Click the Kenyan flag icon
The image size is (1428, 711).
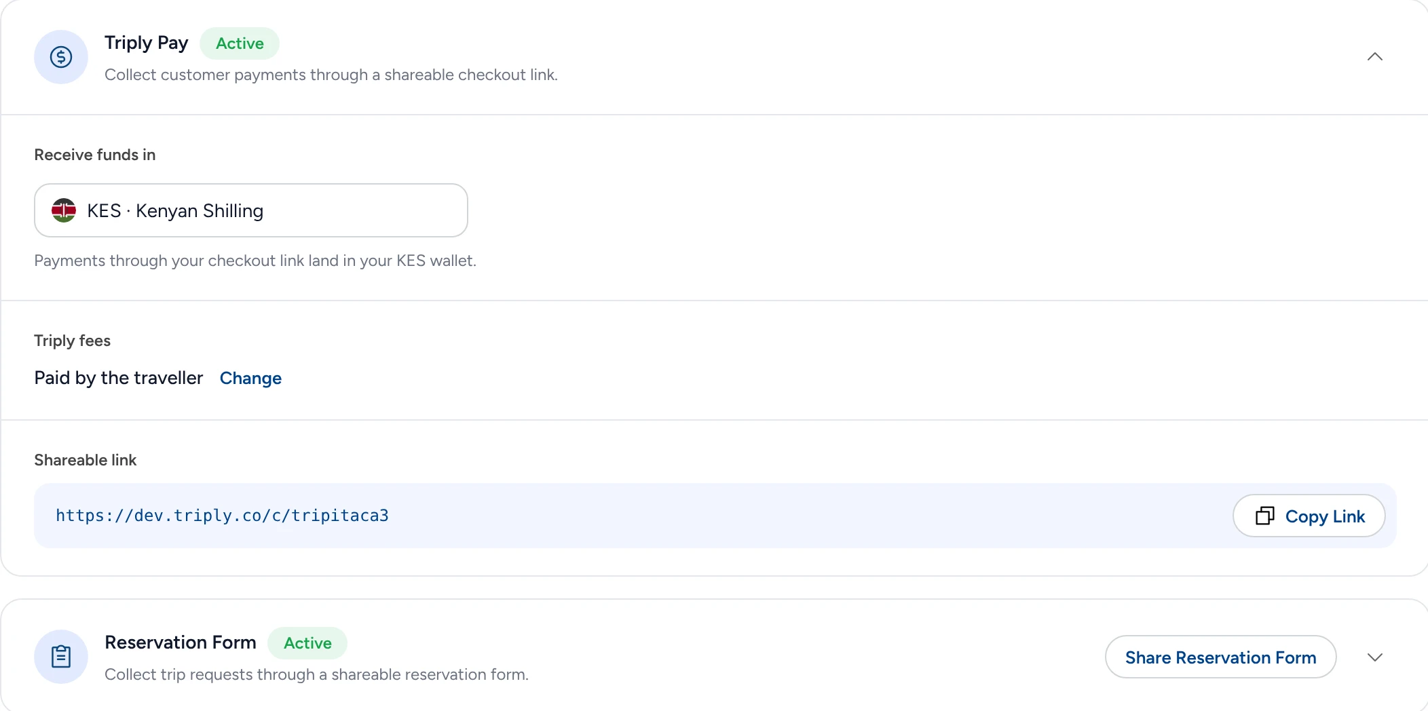click(64, 210)
